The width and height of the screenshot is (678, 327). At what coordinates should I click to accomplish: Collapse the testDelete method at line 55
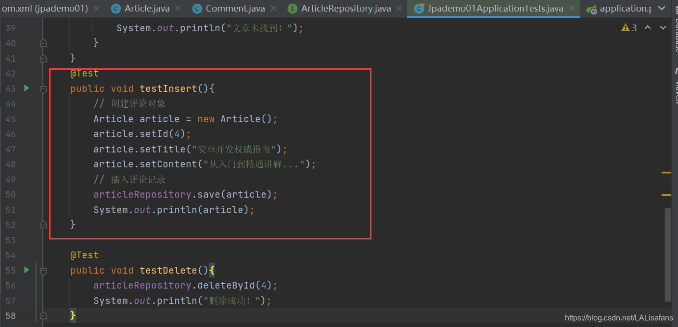[43, 270]
